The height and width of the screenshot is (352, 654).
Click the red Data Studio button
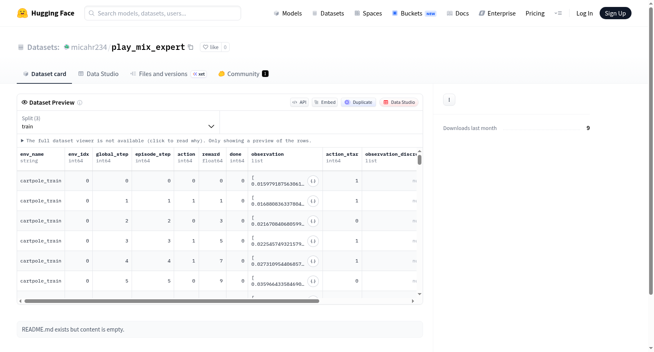click(399, 102)
